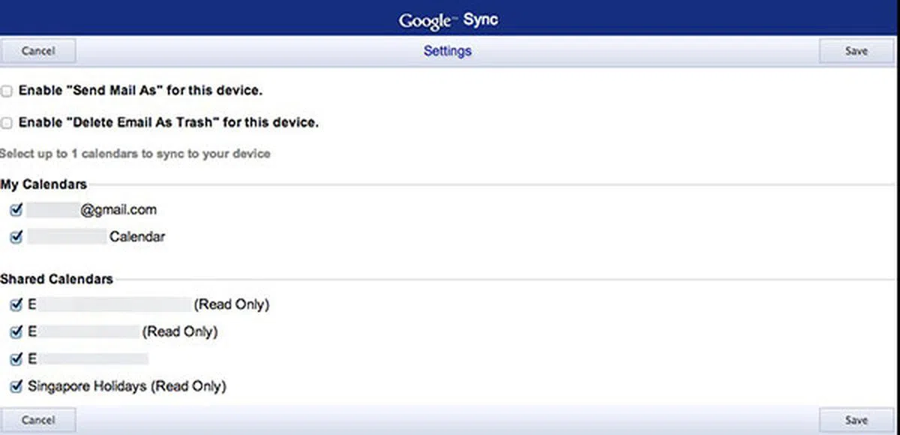Click the Google Sync logo
900x435 pixels.
click(448, 20)
